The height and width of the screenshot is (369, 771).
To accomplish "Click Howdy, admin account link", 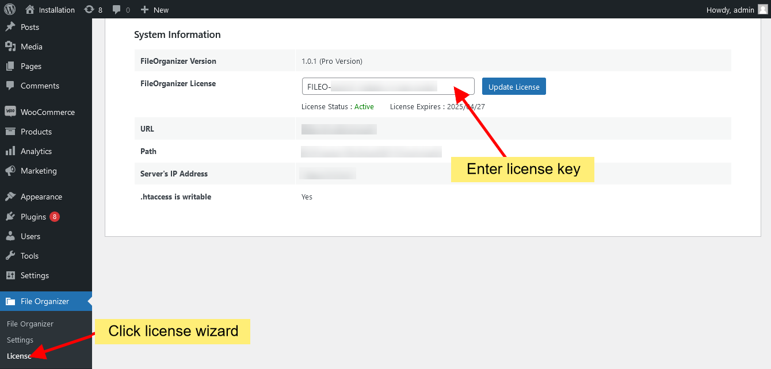I will pos(731,9).
